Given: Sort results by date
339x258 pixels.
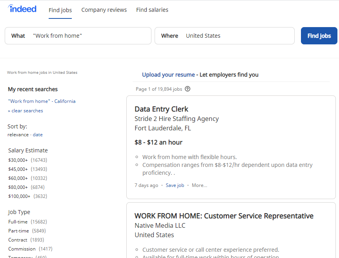Looking at the screenshot, I should (38, 135).
